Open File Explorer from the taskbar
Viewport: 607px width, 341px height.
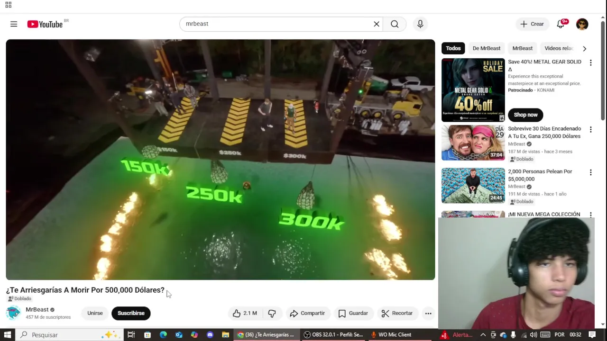tap(226, 335)
